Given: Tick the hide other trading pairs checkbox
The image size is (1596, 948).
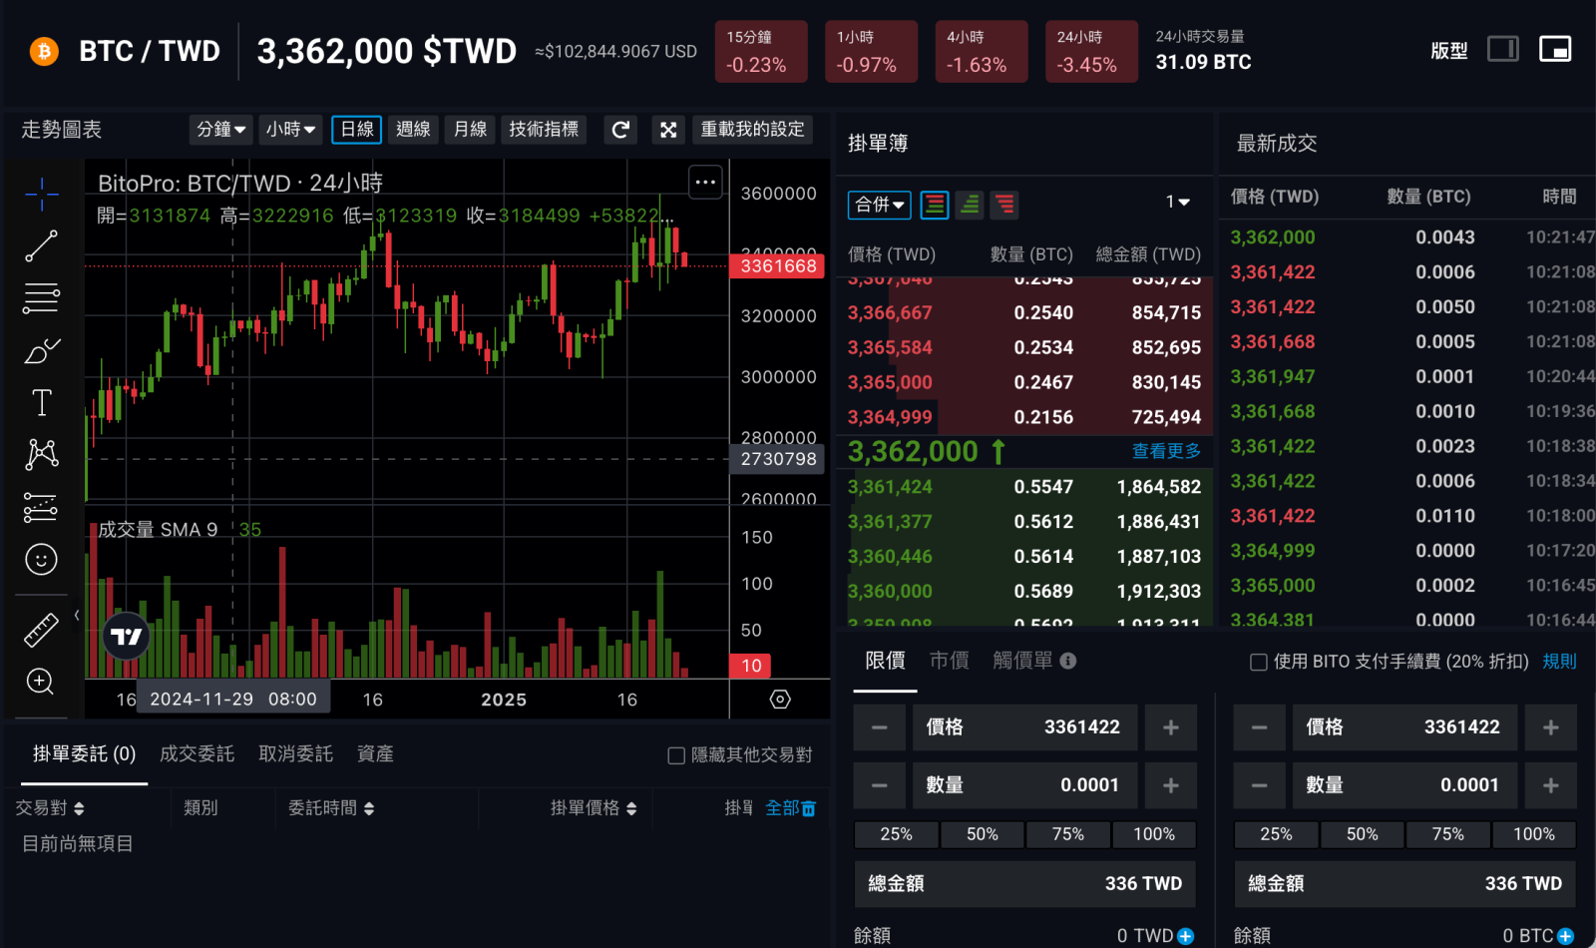Looking at the screenshot, I should coord(676,755).
